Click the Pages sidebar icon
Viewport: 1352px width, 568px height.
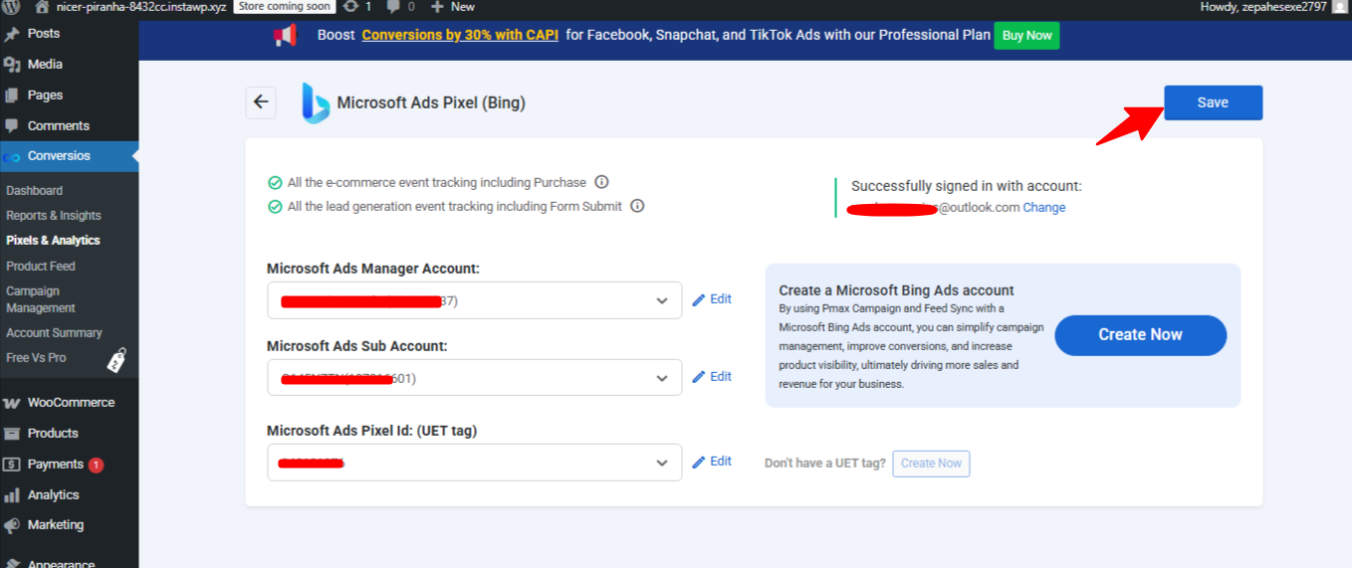[12, 95]
